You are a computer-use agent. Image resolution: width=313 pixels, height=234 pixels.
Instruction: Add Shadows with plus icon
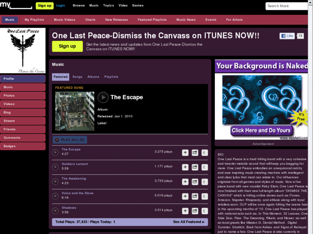pyautogui.click(x=185, y=211)
